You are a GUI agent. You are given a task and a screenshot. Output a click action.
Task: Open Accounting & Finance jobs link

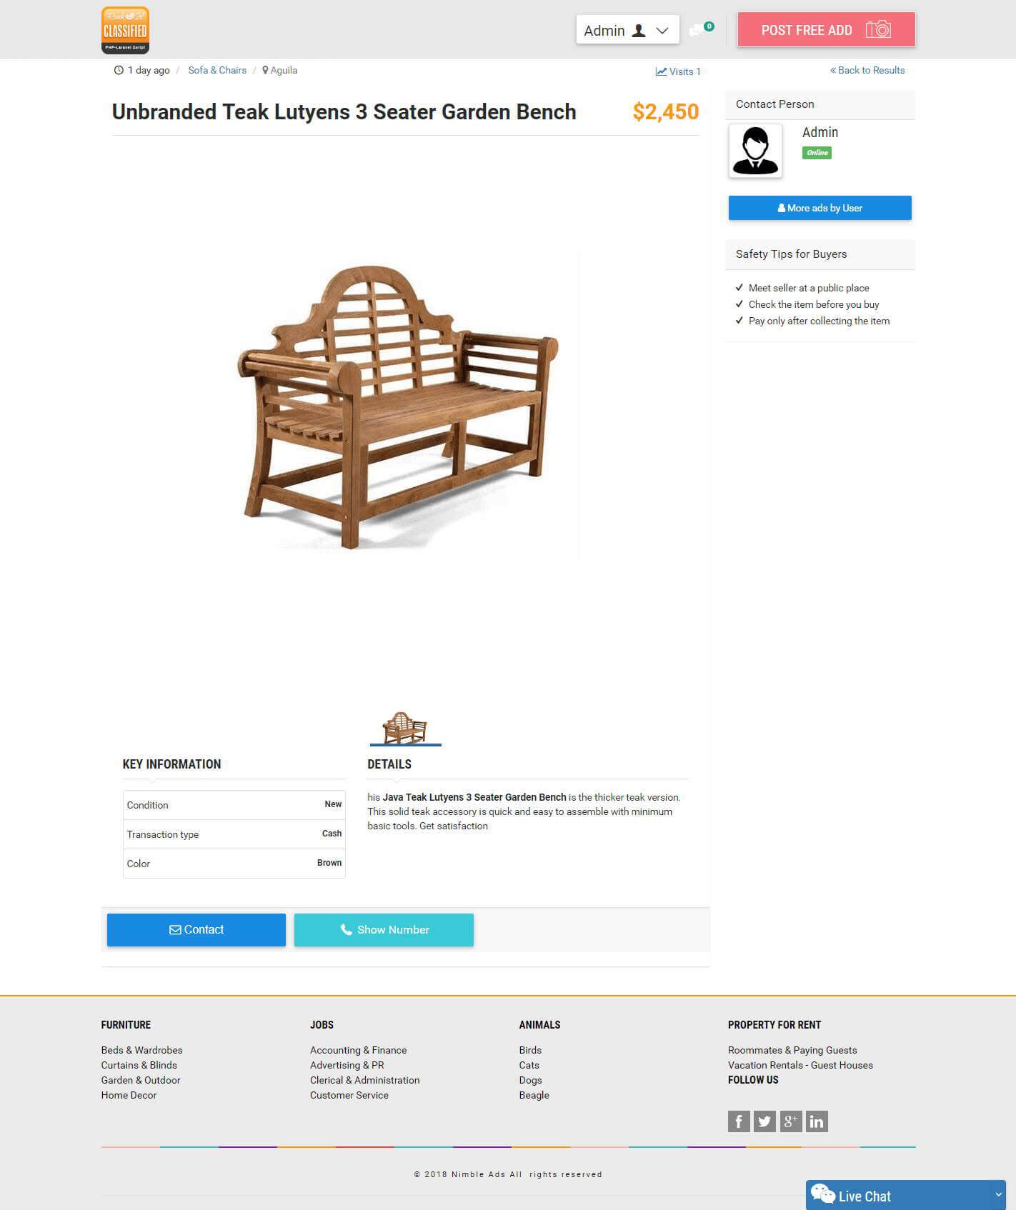pyautogui.click(x=358, y=1050)
